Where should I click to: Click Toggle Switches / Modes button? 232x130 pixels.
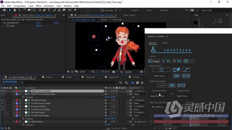pos(116,128)
